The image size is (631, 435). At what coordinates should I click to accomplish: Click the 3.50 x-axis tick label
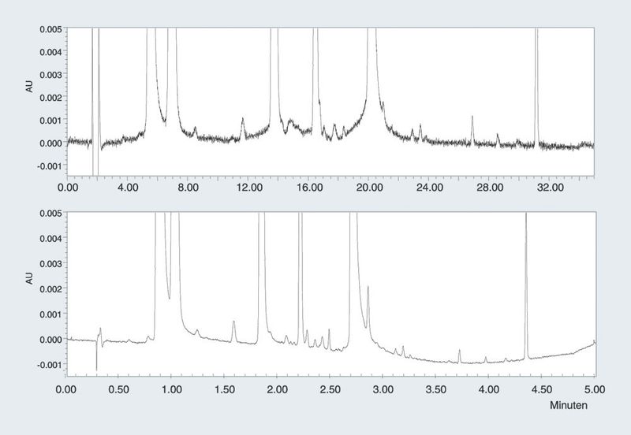pos(436,389)
